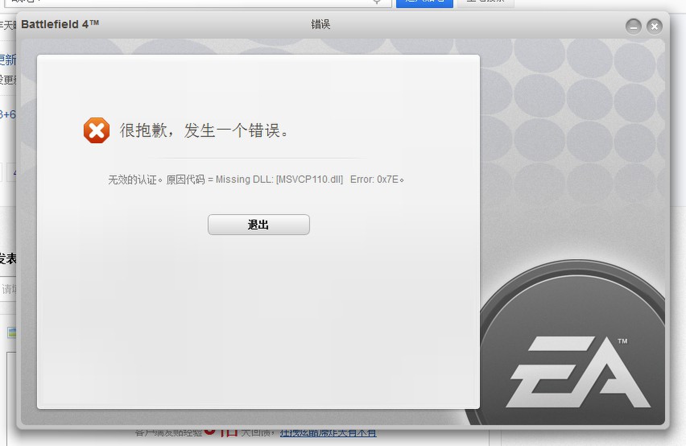Close the Battlefield 4 error window
This screenshot has width=686, height=446.
(655, 27)
